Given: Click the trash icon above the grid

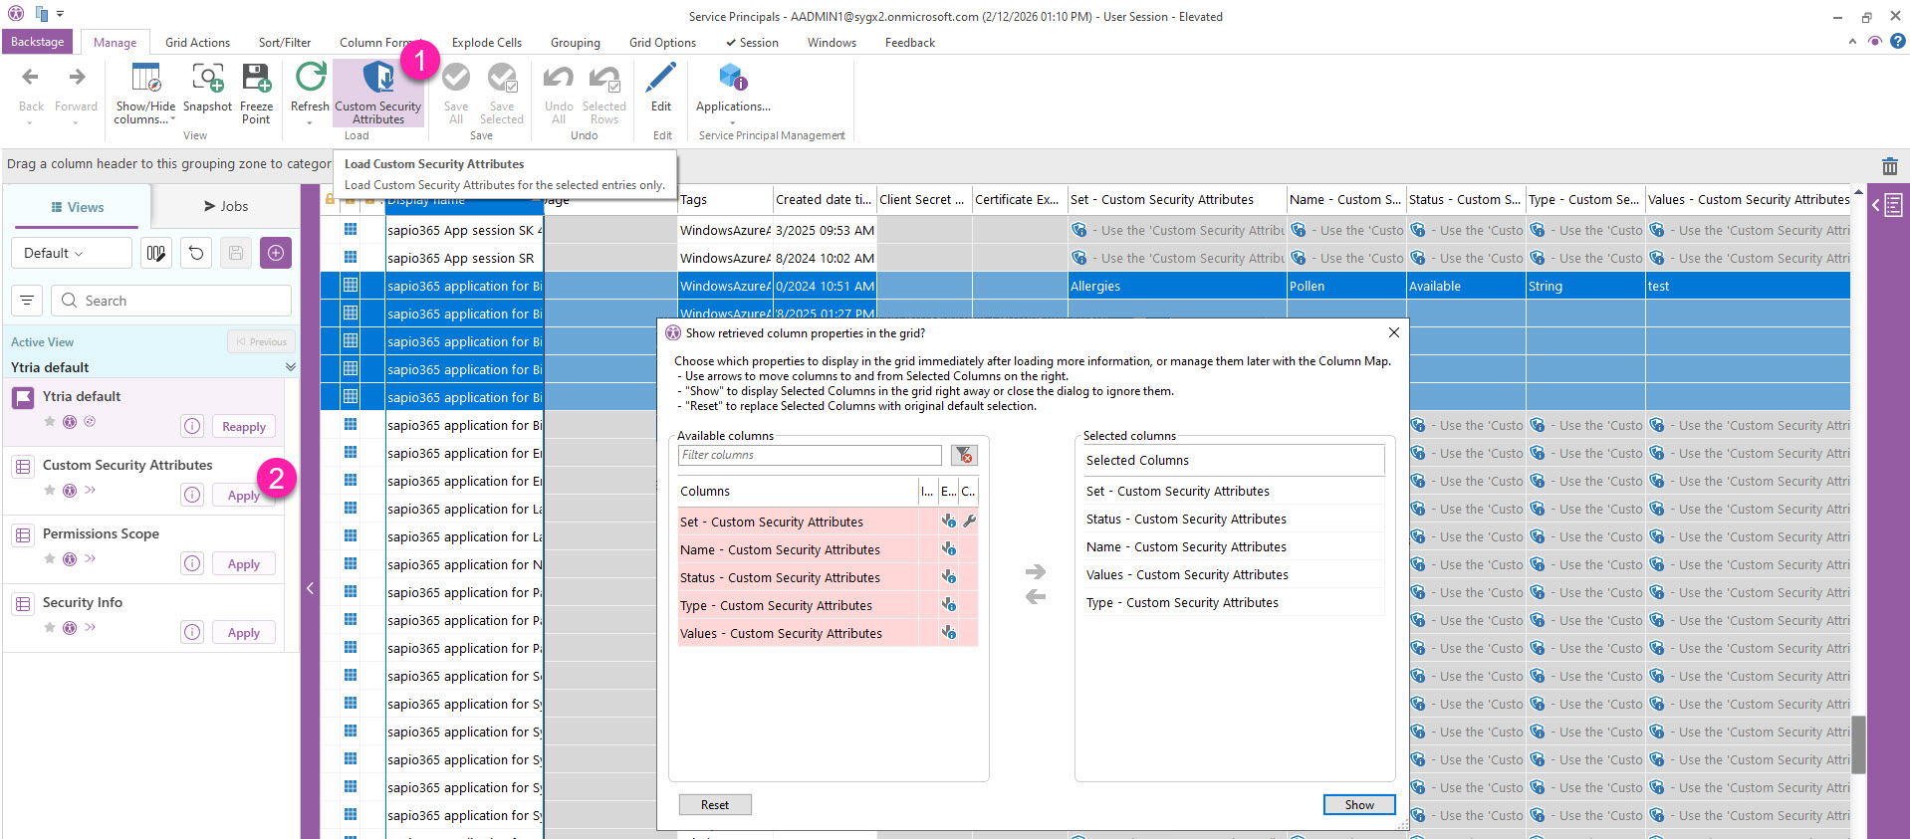Looking at the screenshot, I should 1889,166.
